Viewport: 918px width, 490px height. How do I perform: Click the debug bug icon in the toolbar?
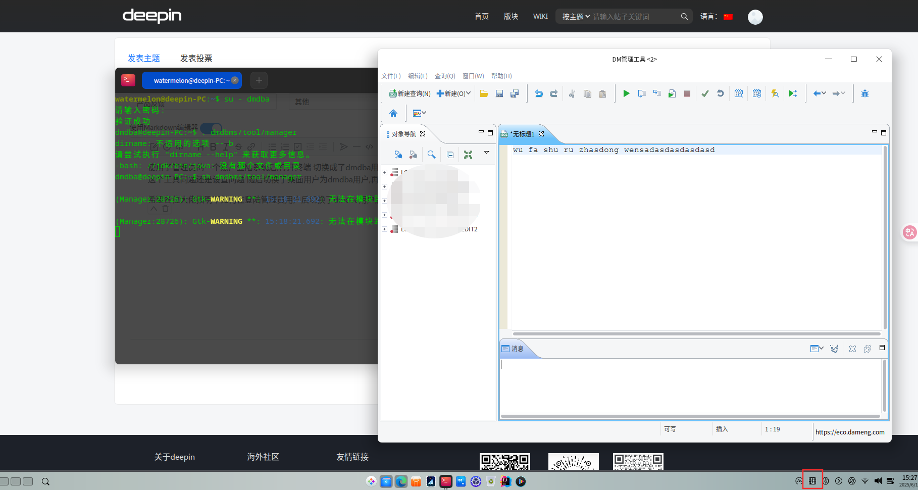coord(865,93)
